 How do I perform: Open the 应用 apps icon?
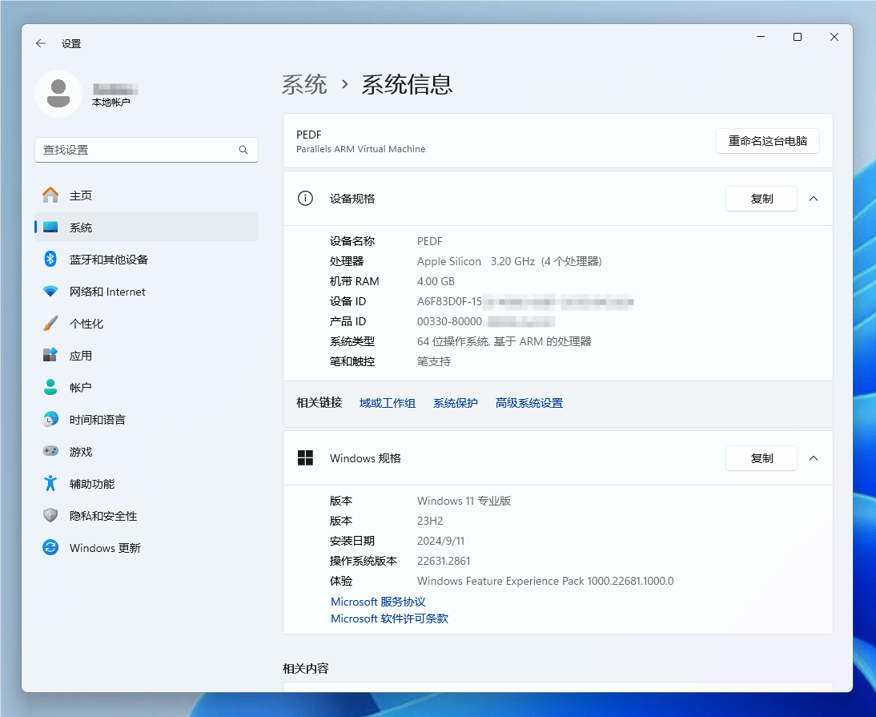[50, 355]
